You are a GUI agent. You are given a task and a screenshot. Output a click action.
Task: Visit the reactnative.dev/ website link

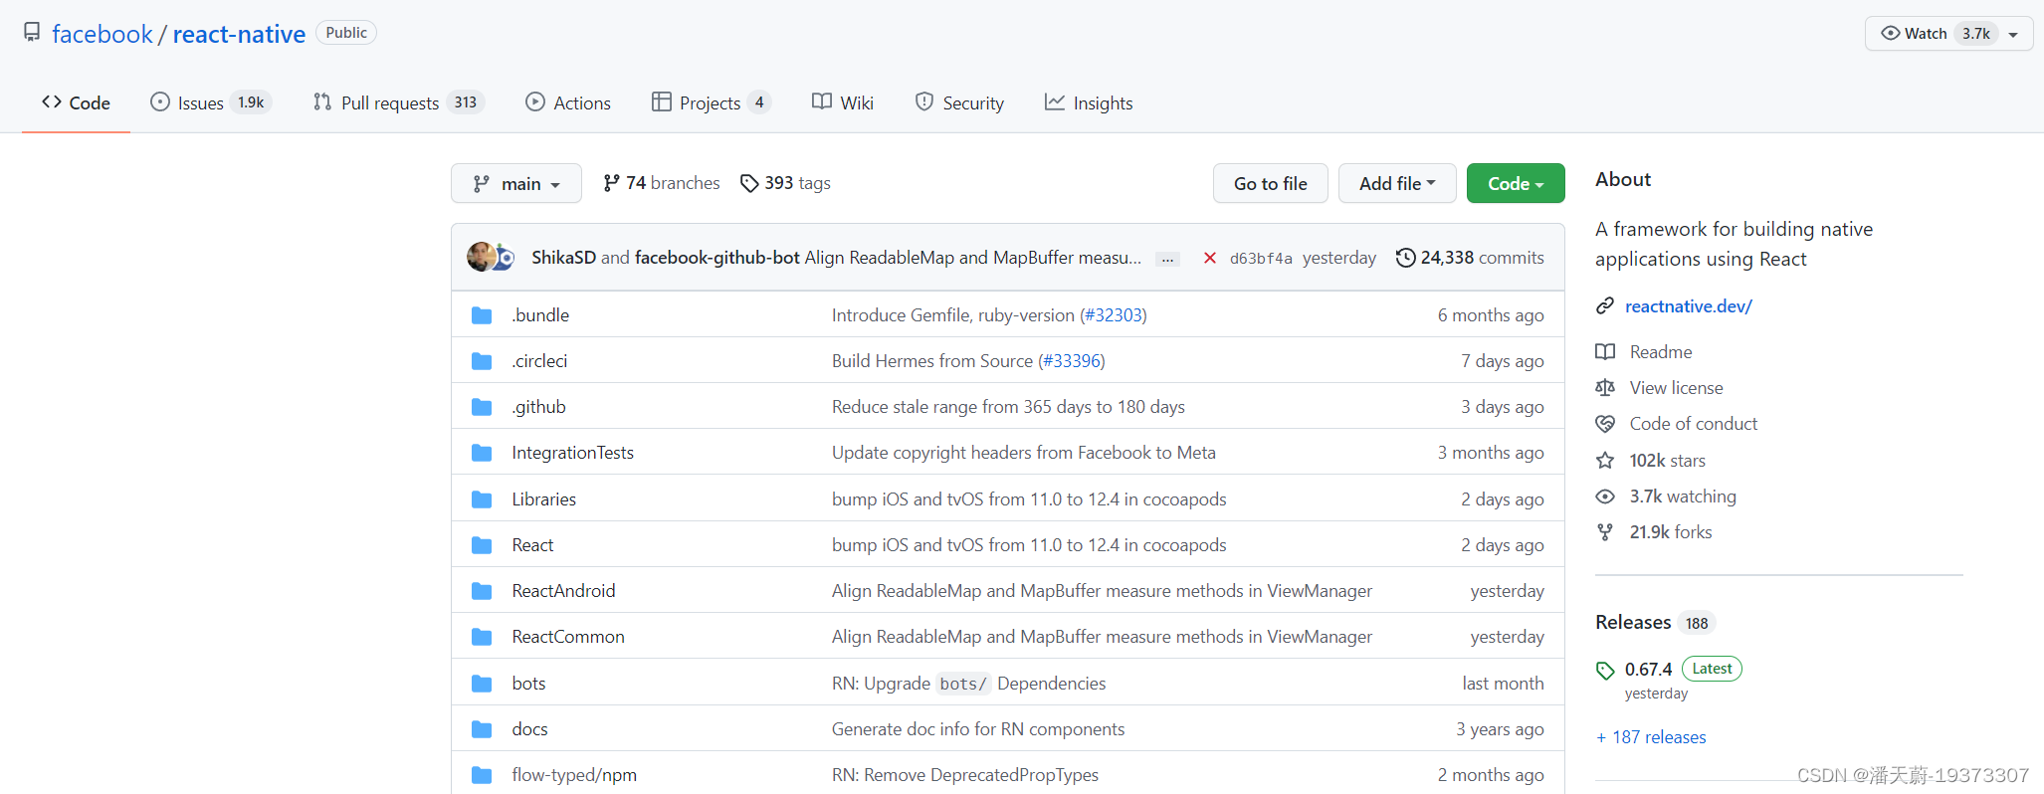coord(1689,306)
